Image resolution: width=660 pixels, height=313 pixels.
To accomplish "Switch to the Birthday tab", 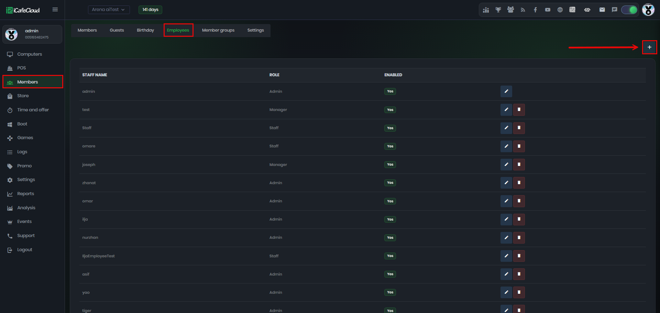I will 145,30.
